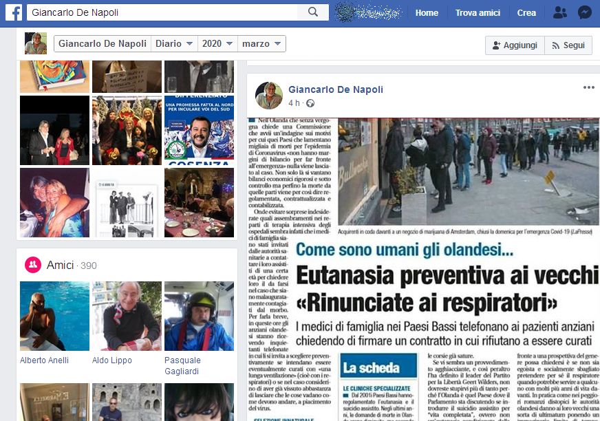This screenshot has width=600, height=421.
Task: Click the search magnifier icon
Action: pyautogui.click(x=312, y=12)
